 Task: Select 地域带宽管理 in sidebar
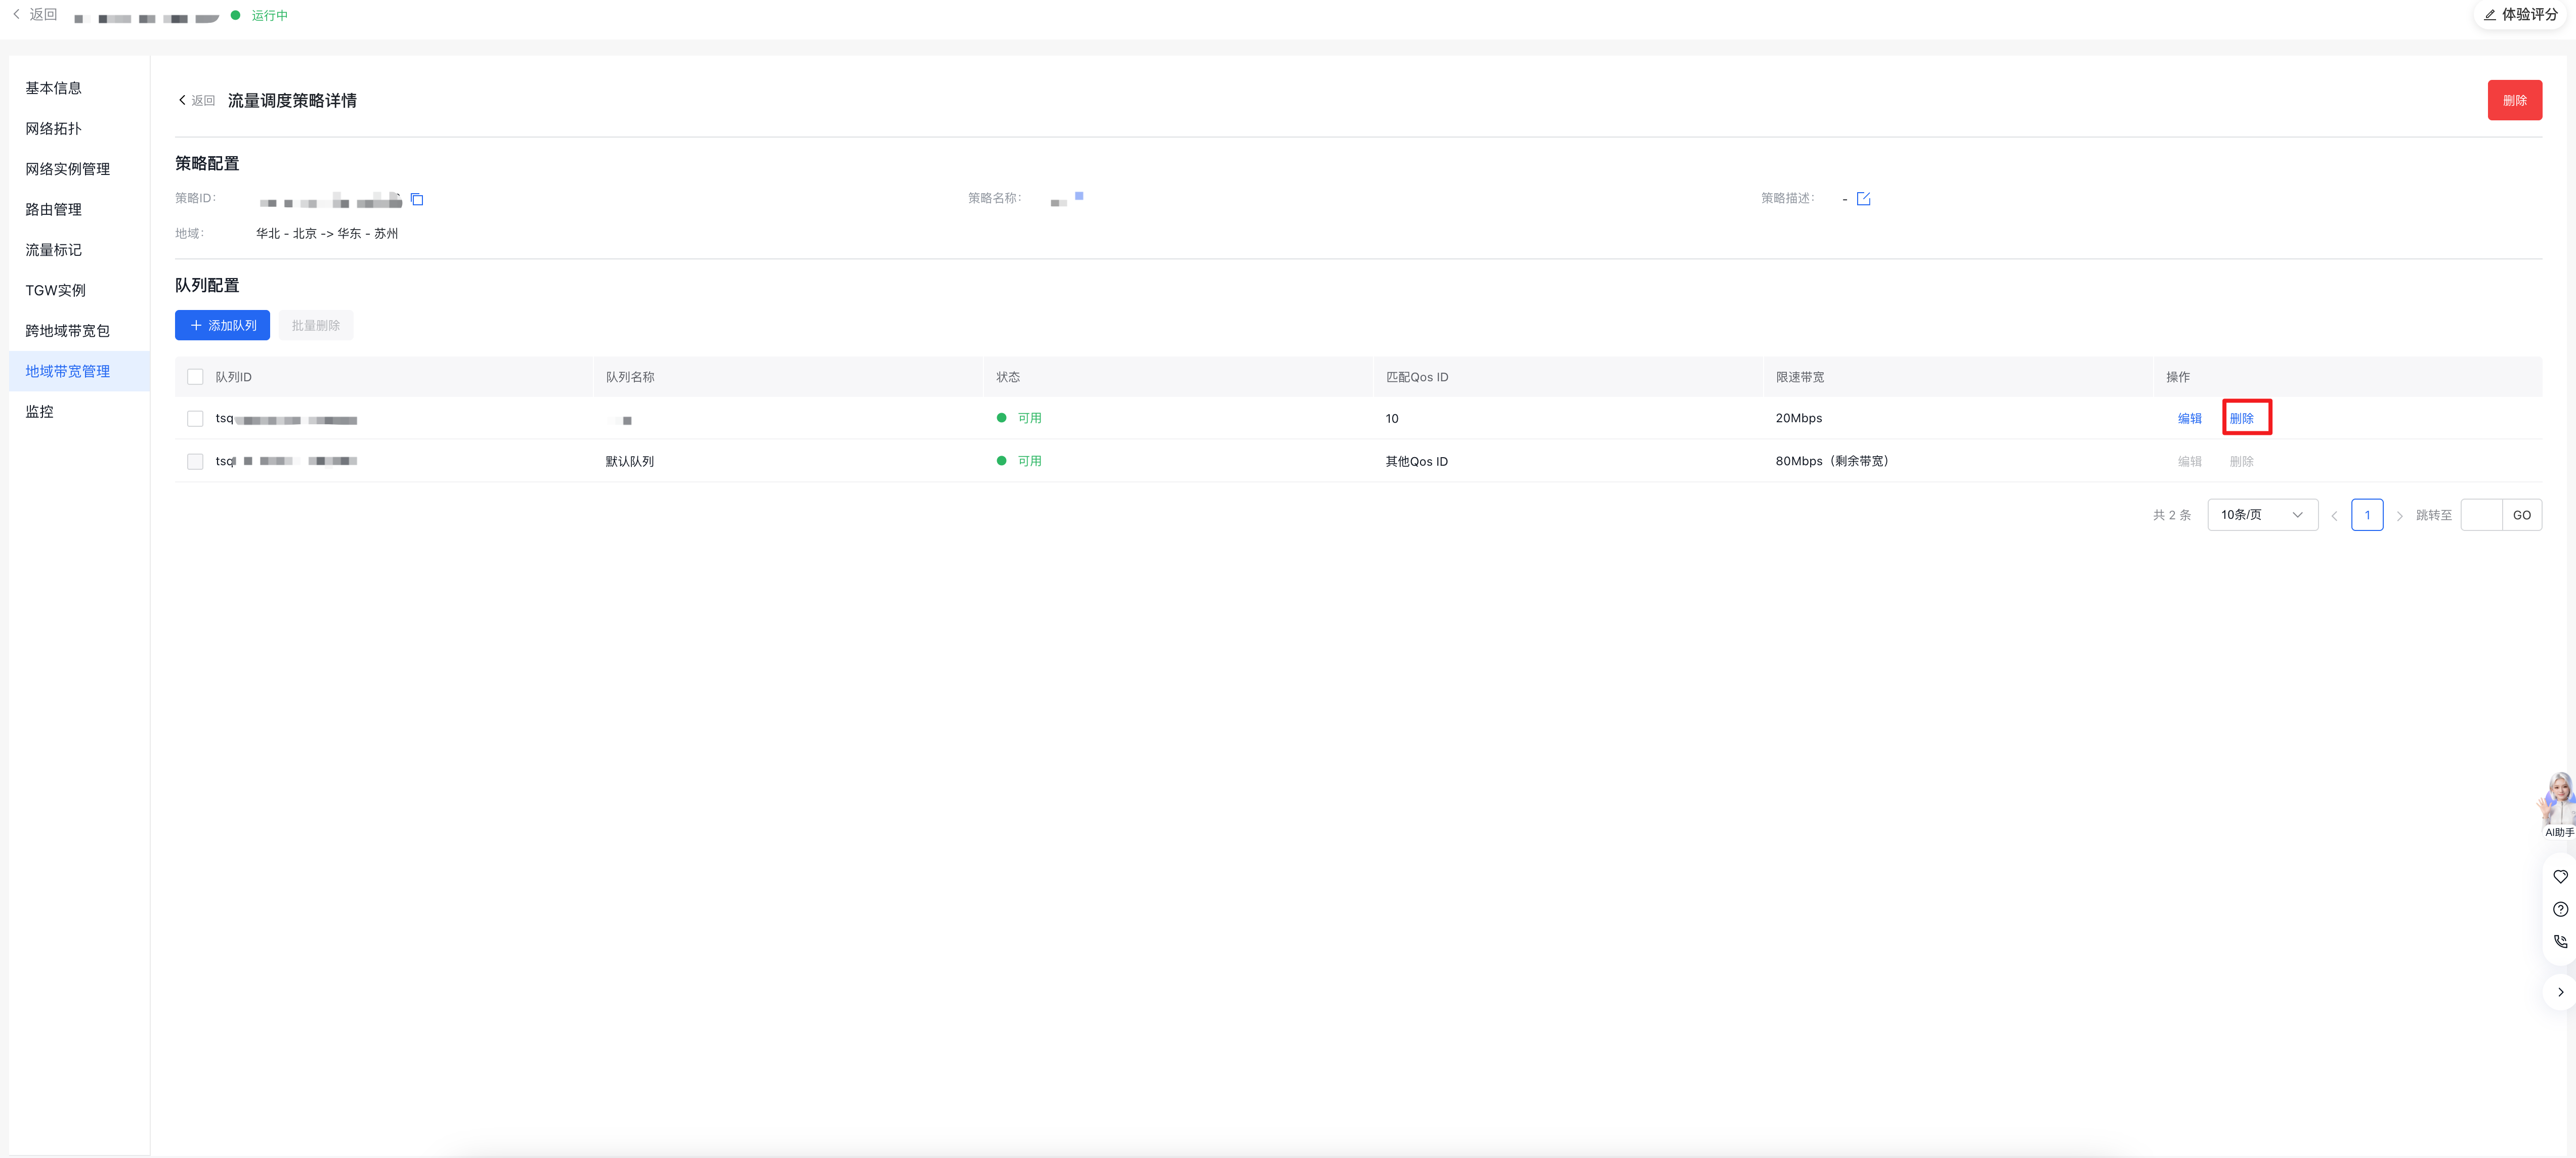point(79,371)
